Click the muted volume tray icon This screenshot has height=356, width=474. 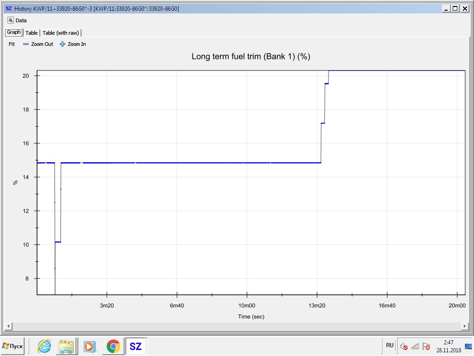[404, 346]
